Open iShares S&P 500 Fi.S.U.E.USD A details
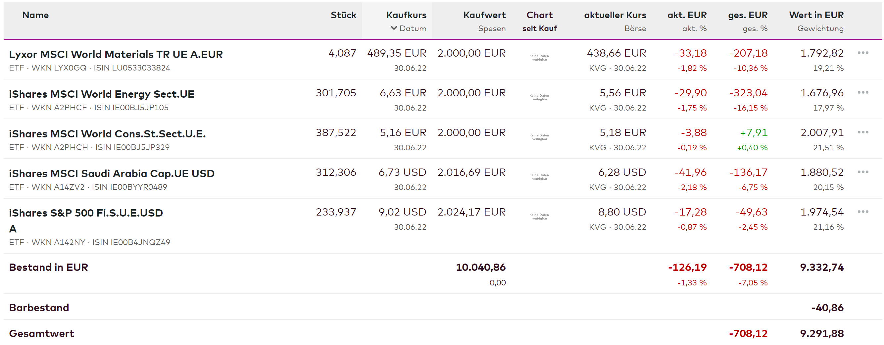 tap(86, 213)
